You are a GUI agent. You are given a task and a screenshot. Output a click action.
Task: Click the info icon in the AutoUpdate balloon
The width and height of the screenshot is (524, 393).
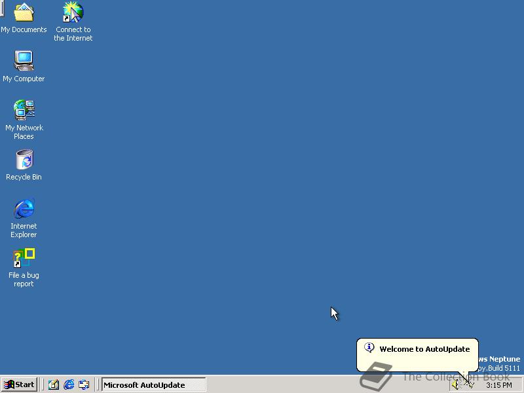(371, 347)
